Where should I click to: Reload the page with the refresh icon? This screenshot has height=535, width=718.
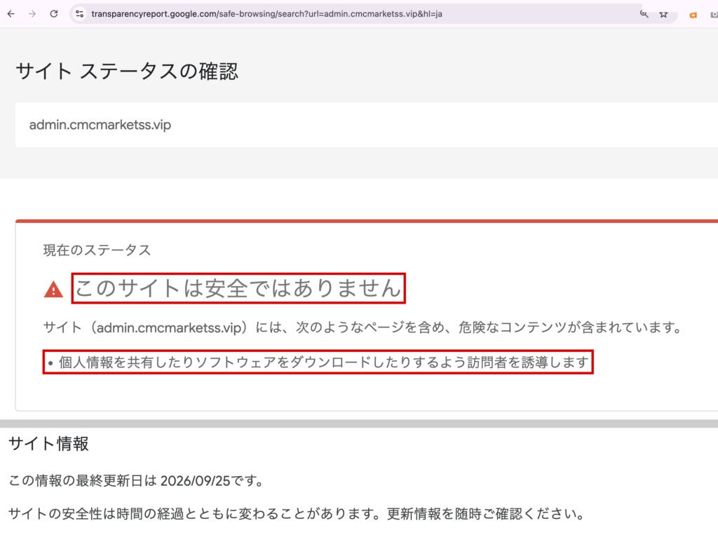53,14
